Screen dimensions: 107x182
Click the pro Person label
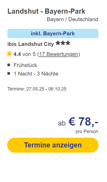tap(87, 131)
